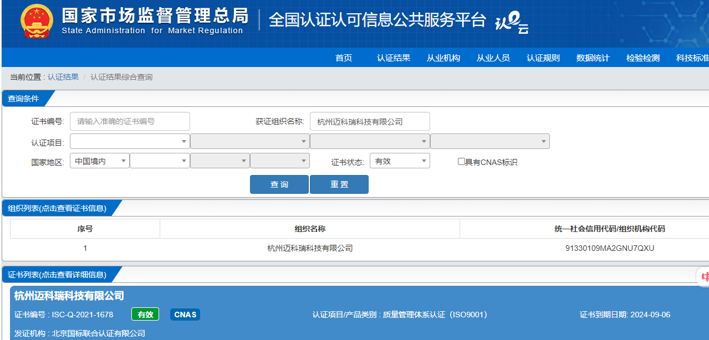This screenshot has width=709, height=340.
Task: Open the 数据统计 navigation menu
Action: (593, 58)
